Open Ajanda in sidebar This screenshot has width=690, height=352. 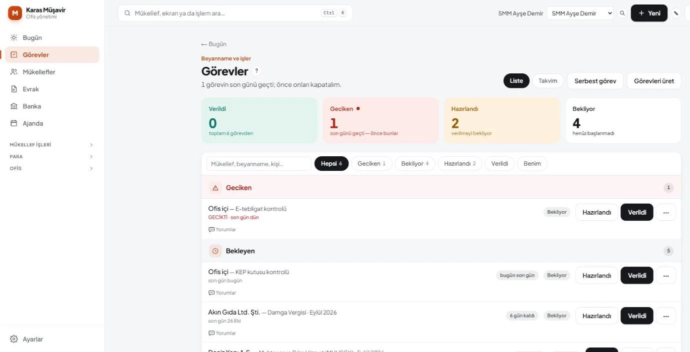click(x=52, y=123)
